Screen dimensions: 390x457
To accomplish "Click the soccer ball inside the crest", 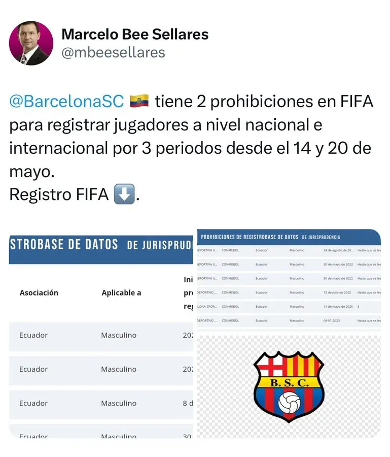I will point(289,402).
